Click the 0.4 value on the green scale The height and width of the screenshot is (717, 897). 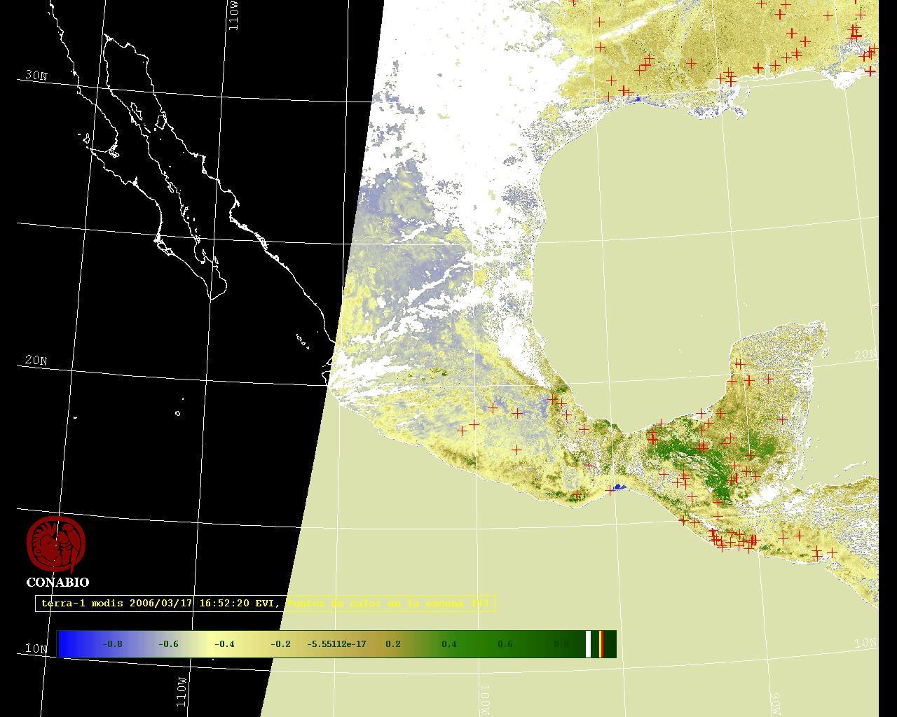coord(448,644)
